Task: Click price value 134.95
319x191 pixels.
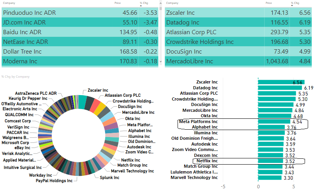Action: pos(128,32)
